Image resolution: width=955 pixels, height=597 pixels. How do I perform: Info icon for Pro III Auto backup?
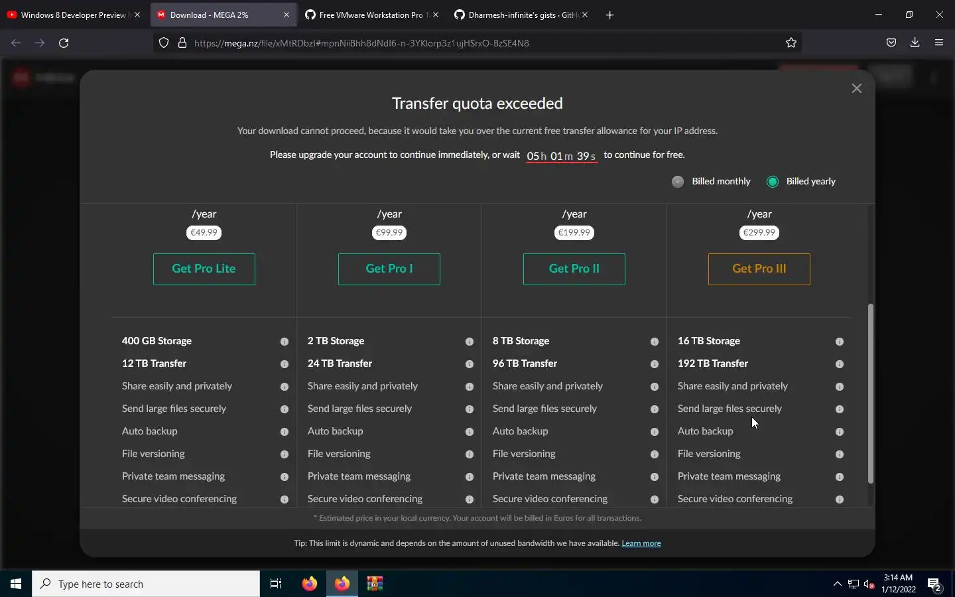[840, 432]
